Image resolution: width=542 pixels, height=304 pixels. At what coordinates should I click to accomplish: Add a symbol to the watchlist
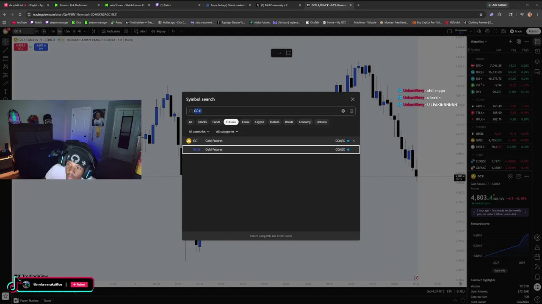point(511,41)
